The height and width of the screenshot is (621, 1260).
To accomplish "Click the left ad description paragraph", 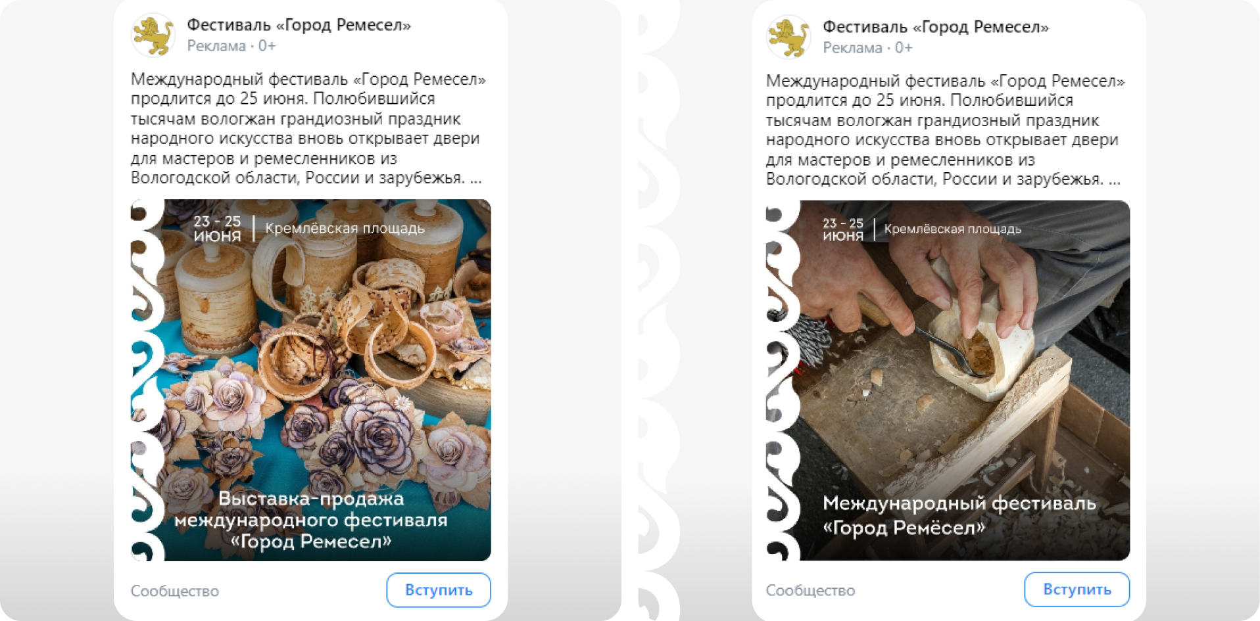I will coord(308,129).
